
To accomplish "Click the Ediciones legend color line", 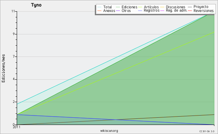I will pos(118,7).
